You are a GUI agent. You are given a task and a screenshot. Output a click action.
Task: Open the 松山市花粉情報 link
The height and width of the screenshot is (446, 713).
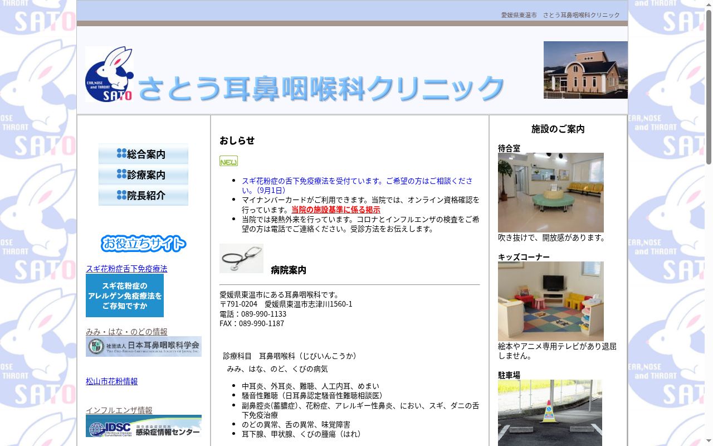111,381
